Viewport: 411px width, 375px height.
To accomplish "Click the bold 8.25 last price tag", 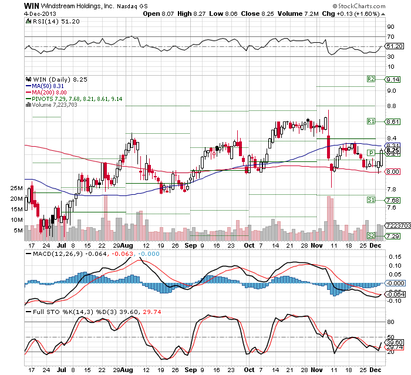I will [393, 150].
